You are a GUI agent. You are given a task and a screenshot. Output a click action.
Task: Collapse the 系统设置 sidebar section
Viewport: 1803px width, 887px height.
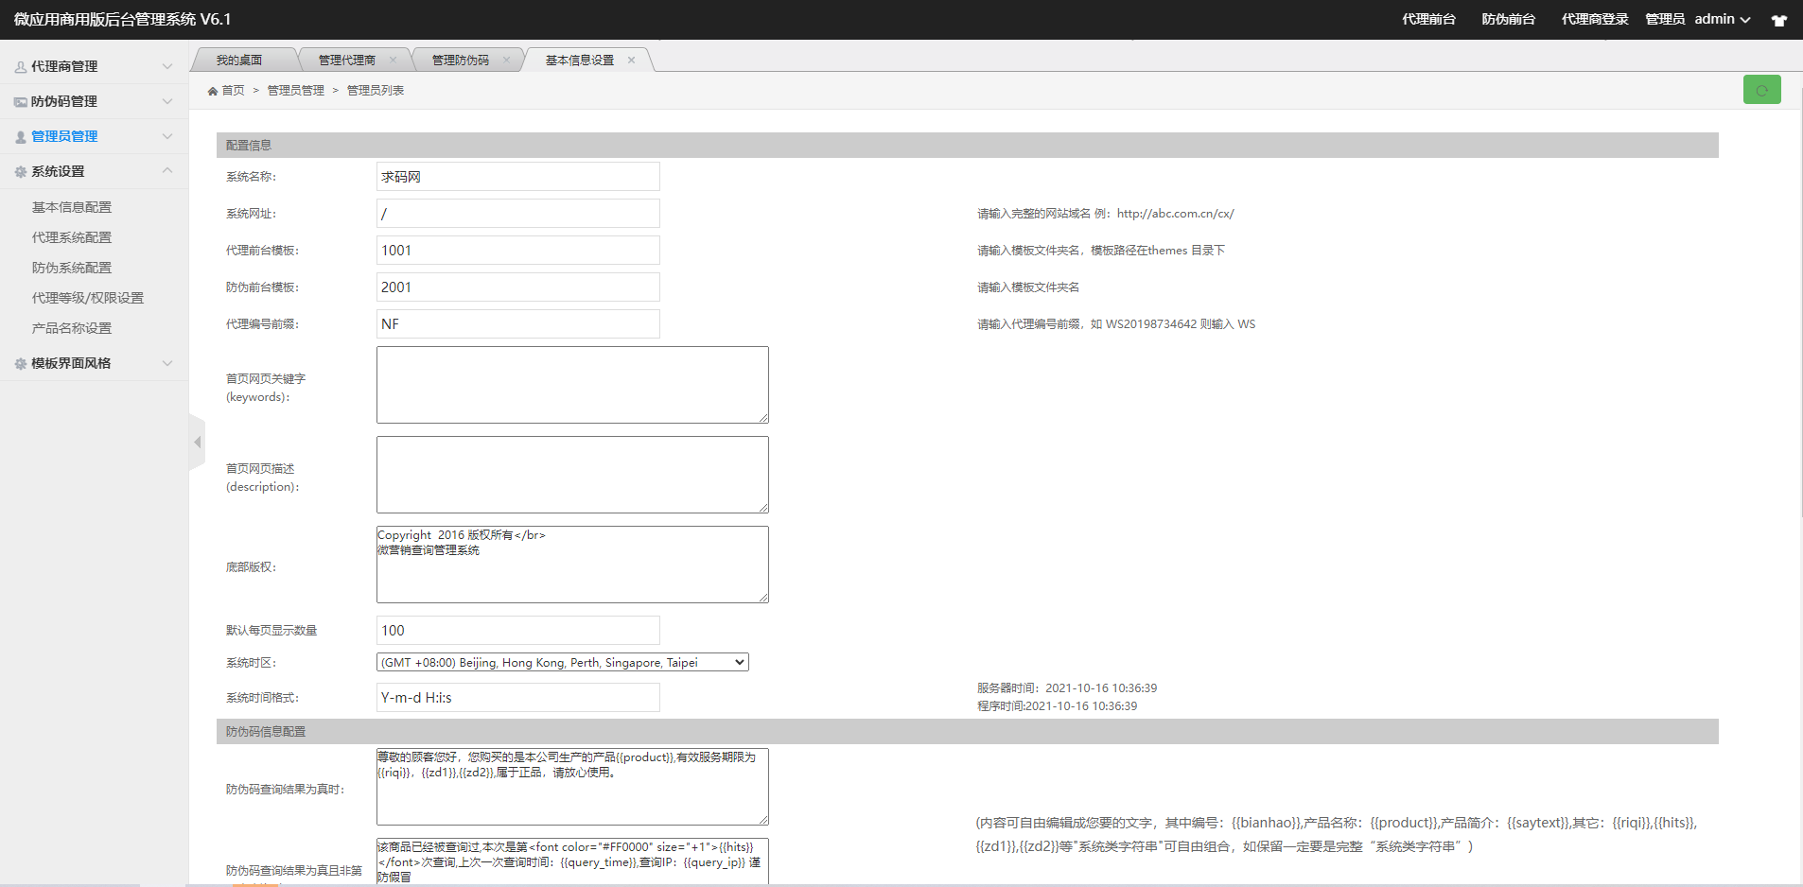[94, 171]
